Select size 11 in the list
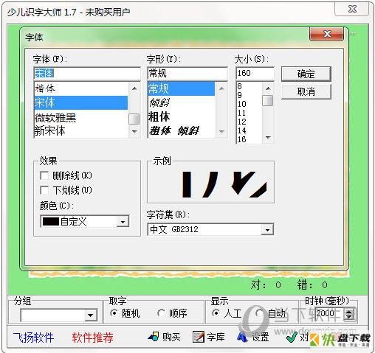 pos(249,113)
